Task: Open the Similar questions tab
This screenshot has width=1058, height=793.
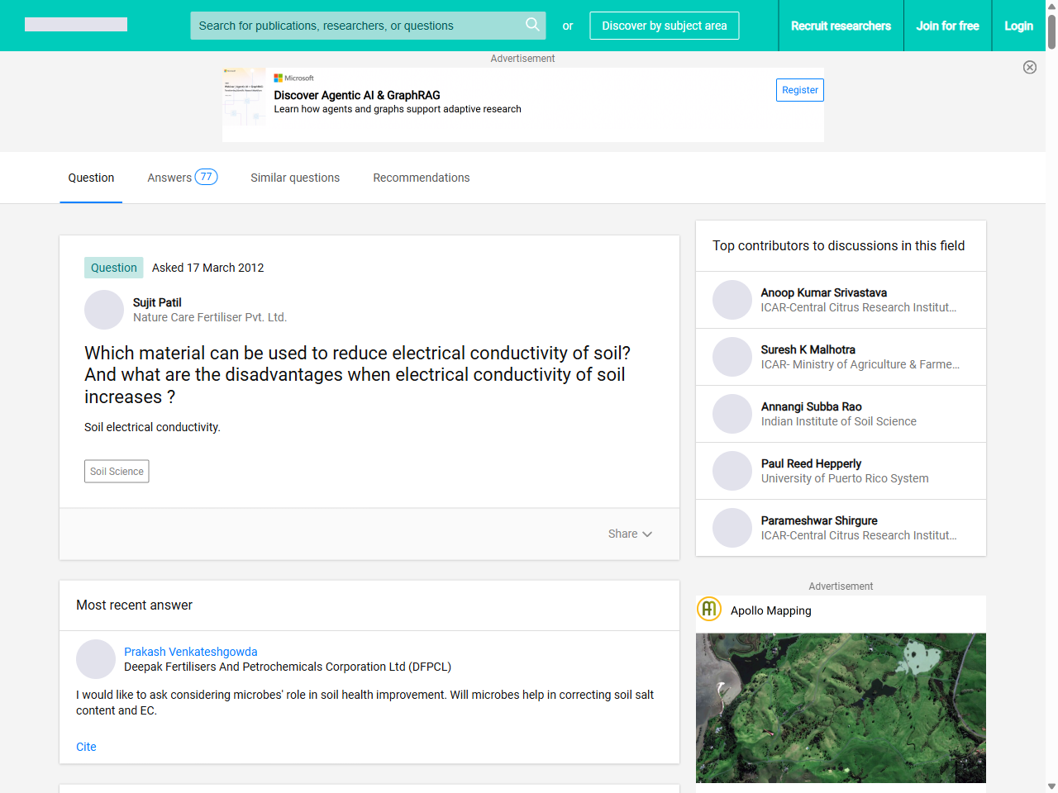Action: [295, 178]
